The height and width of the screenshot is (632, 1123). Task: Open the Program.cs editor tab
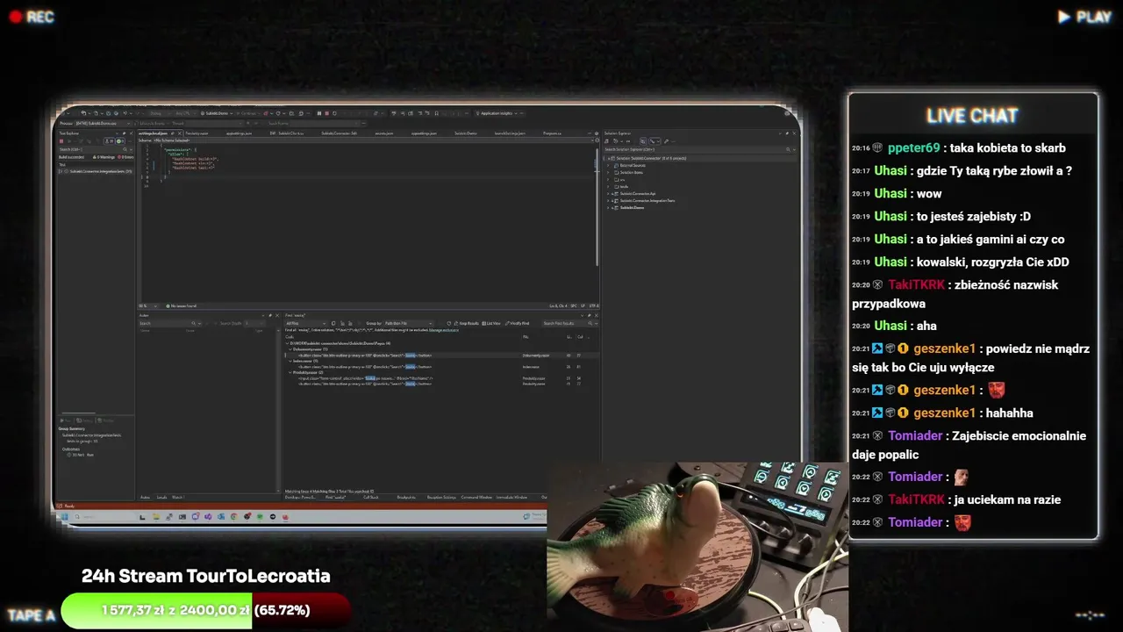552,133
